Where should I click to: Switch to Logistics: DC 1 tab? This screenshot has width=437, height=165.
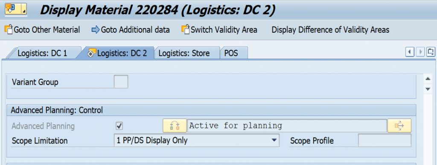point(42,53)
